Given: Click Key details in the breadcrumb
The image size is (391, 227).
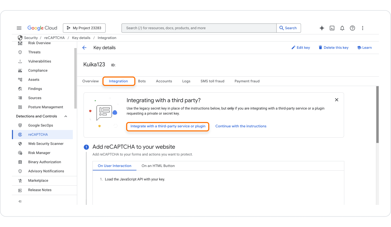Looking at the screenshot, I should [81, 38].
